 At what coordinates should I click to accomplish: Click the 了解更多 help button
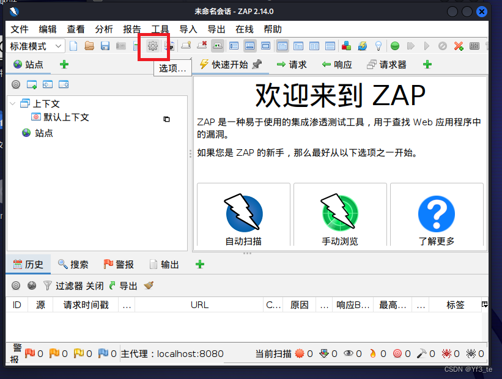coord(437,215)
